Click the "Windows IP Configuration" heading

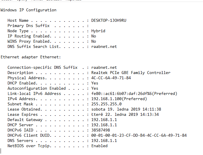tap(29, 10)
